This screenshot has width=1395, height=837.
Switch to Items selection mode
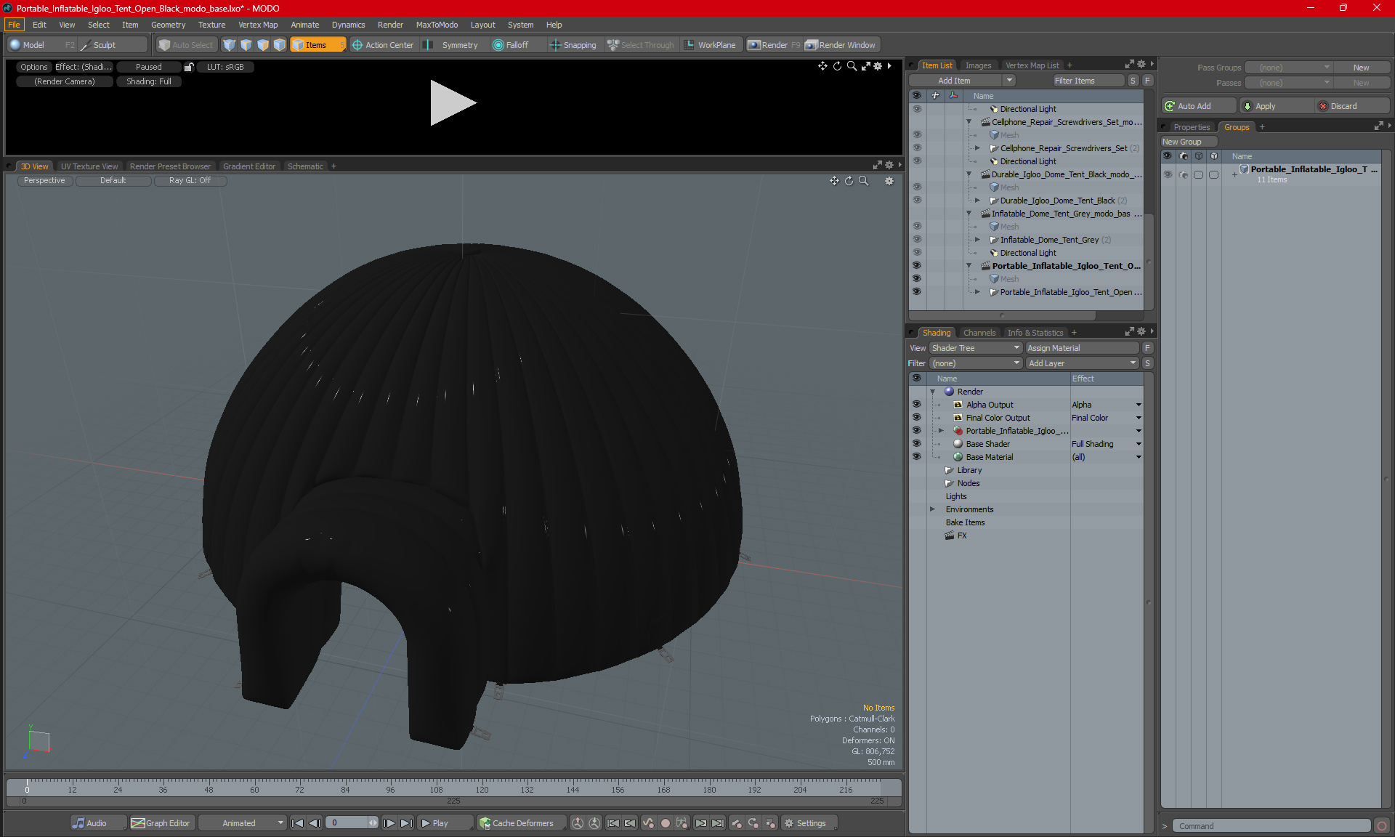click(318, 45)
